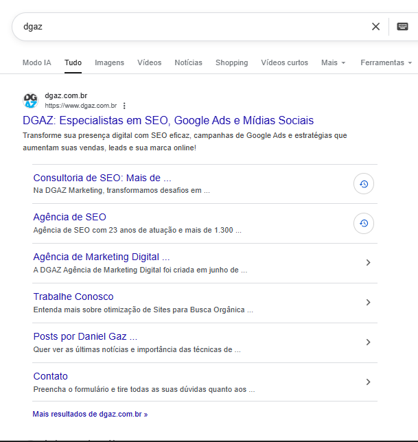Expand chevron for Contato row
The width and height of the screenshot is (418, 442).
click(368, 382)
